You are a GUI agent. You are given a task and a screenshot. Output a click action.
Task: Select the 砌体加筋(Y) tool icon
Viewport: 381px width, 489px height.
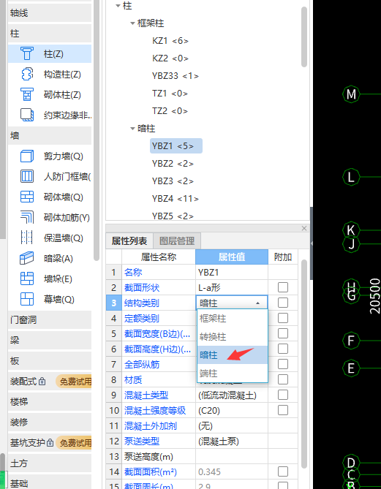pos(27,217)
